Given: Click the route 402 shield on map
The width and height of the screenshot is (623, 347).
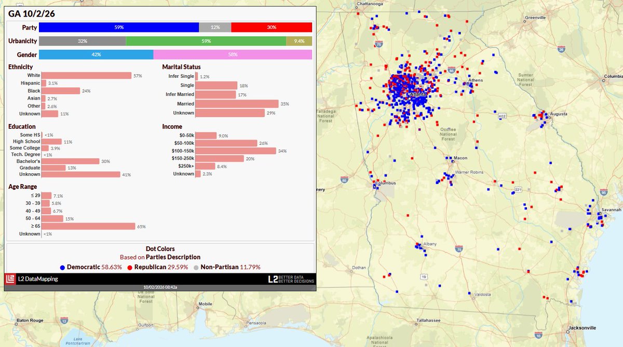Looking at the screenshot, I should click(501, 116).
